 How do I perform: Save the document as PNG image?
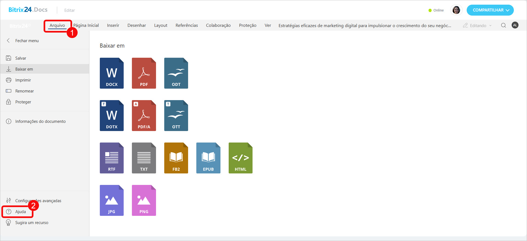[144, 201]
